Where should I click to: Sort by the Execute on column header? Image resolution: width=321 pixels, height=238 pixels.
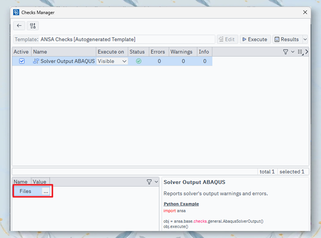point(112,52)
